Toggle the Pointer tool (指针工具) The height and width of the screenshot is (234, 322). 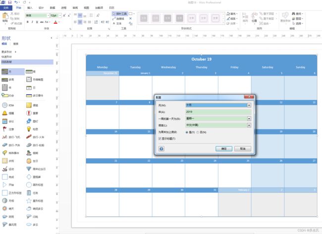120,14
